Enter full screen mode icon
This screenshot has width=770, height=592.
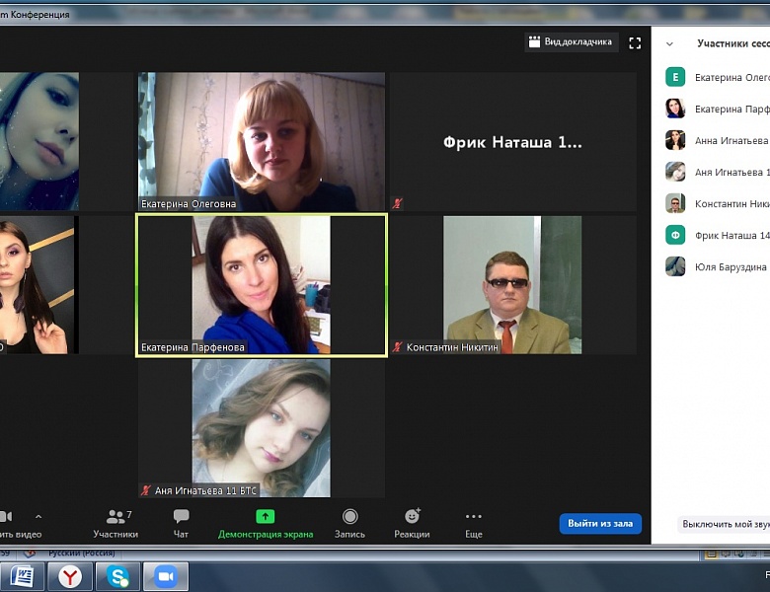635,43
